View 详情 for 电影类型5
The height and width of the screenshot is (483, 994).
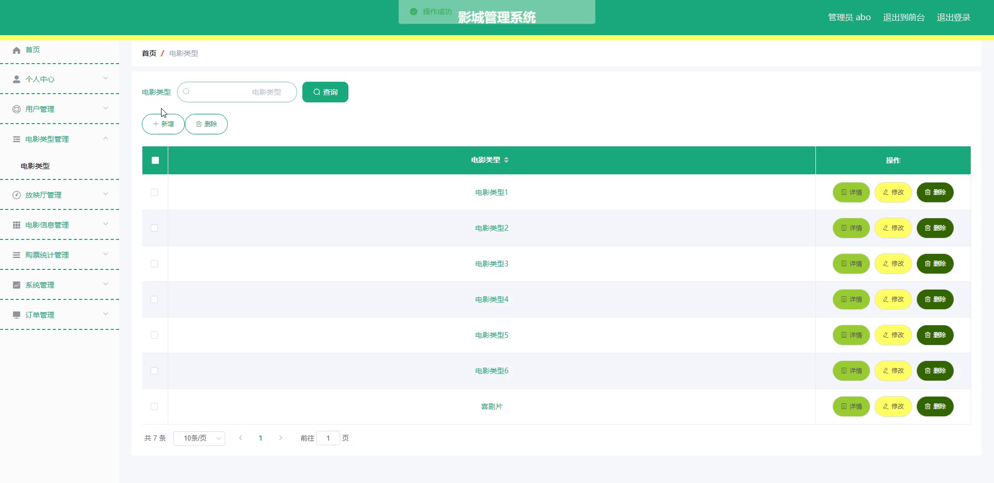pos(851,335)
